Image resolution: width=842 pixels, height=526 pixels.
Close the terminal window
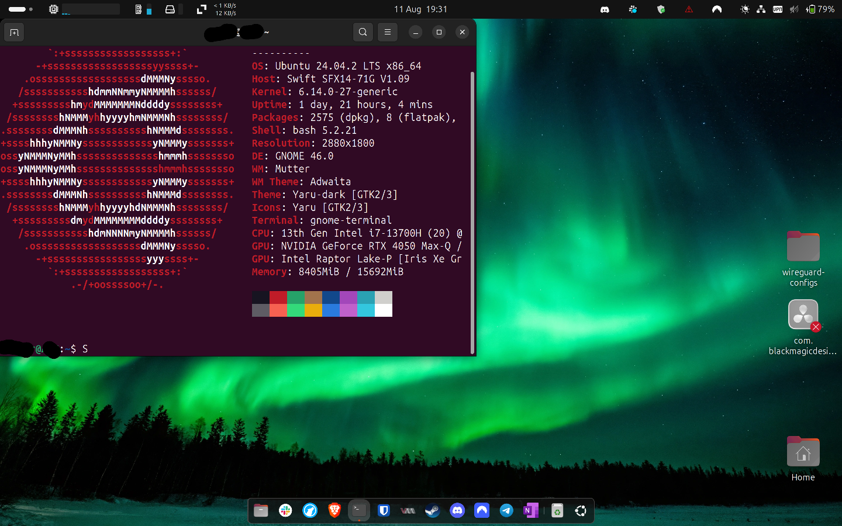(463, 32)
